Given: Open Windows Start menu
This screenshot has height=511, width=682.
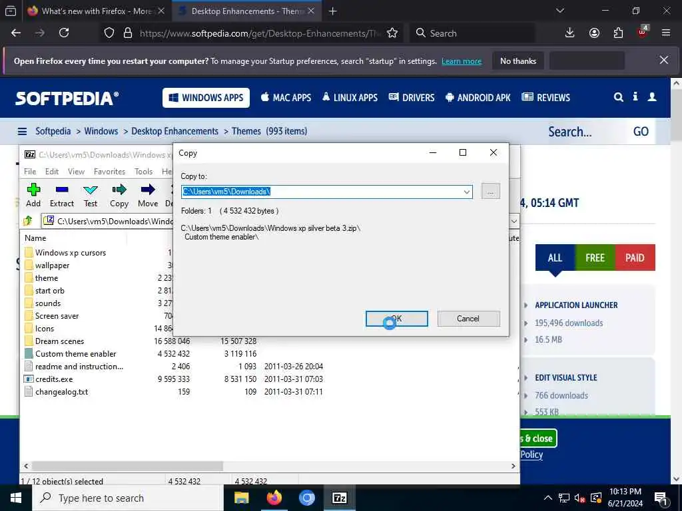Looking at the screenshot, I should click(x=16, y=498).
